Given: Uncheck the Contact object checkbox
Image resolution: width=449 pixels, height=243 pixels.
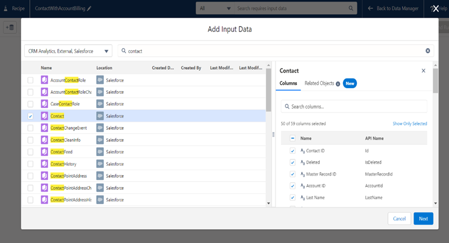Looking at the screenshot, I should tap(30, 116).
